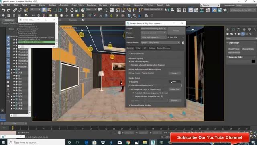Open the Modifiers menu

pyautogui.click(x=52, y=5)
